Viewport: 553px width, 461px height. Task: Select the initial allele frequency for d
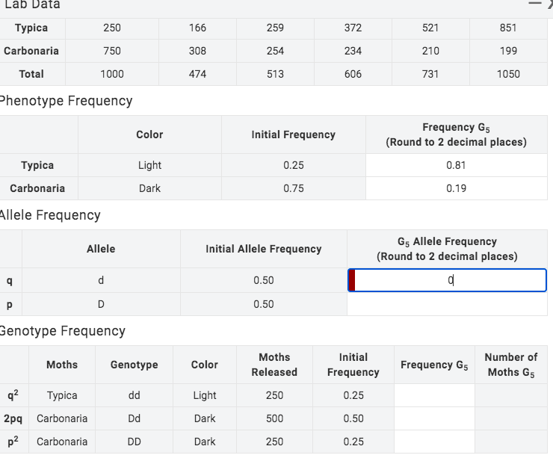coord(263,280)
